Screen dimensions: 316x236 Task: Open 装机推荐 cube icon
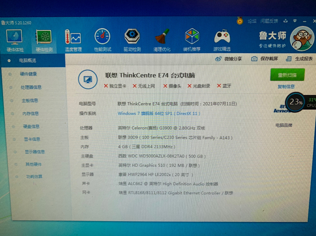click(192, 40)
